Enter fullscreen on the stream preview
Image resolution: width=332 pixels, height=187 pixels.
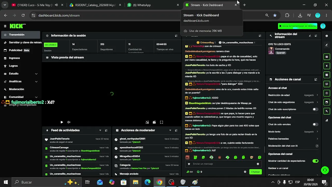click(161, 122)
